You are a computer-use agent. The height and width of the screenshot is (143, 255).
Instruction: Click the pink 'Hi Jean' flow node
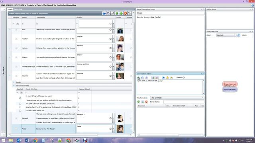point(230,84)
